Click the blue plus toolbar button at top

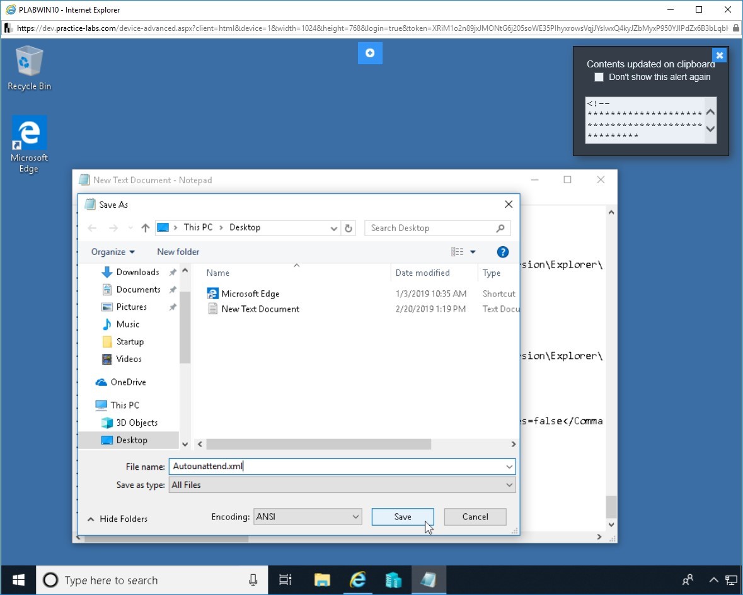(x=370, y=53)
